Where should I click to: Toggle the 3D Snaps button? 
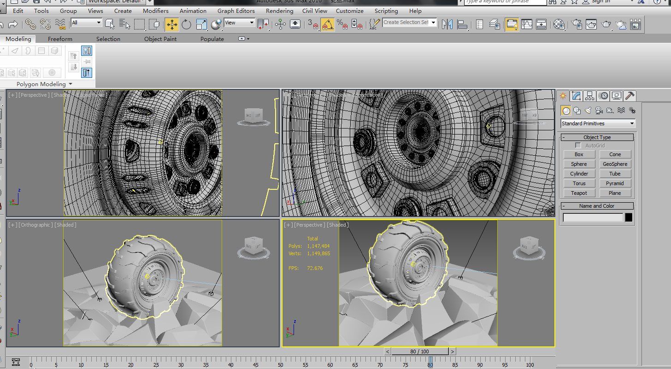coord(313,24)
